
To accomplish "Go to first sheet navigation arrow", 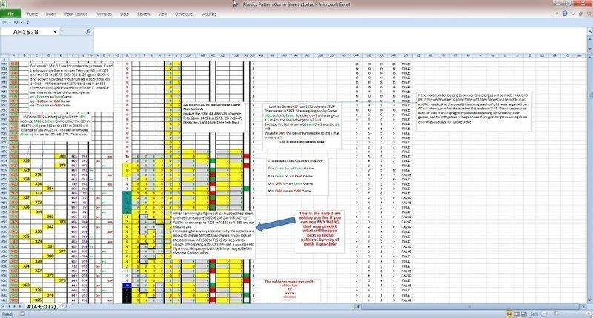I will pos(4,307).
